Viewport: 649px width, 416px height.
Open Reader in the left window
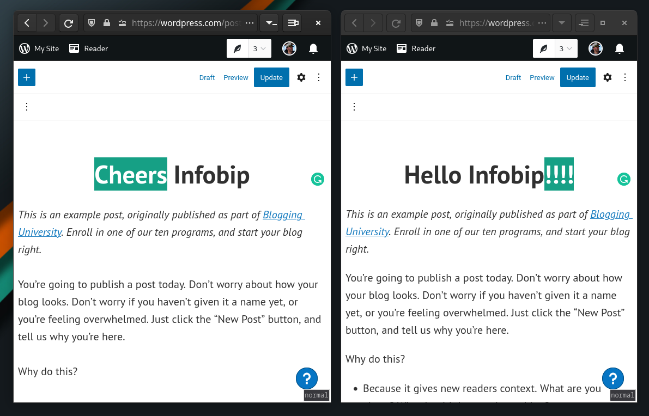[x=89, y=49]
